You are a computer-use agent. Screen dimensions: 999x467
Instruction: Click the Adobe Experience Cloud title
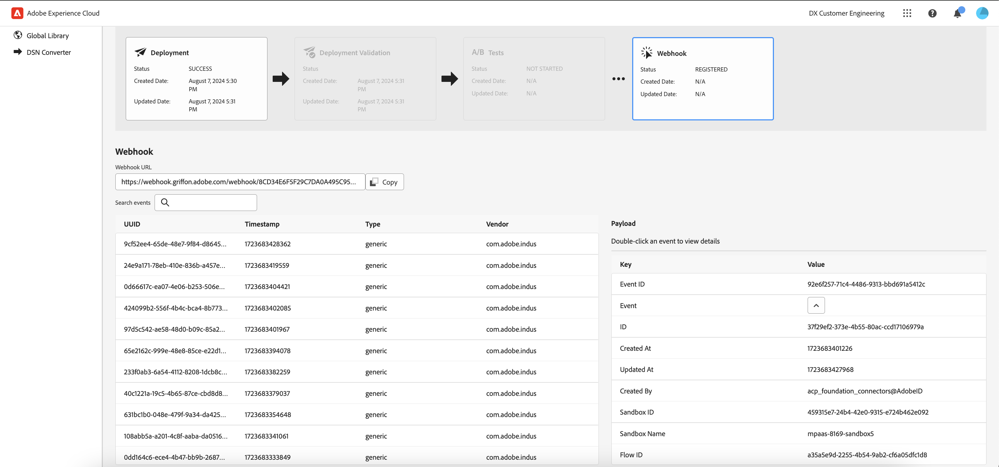[x=63, y=13]
